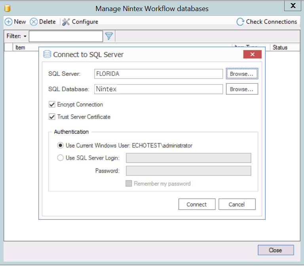Open Configure via wrench icon
This screenshot has height=266, width=304.
click(66, 22)
